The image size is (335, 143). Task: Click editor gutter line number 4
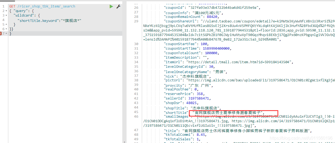[3, 20]
